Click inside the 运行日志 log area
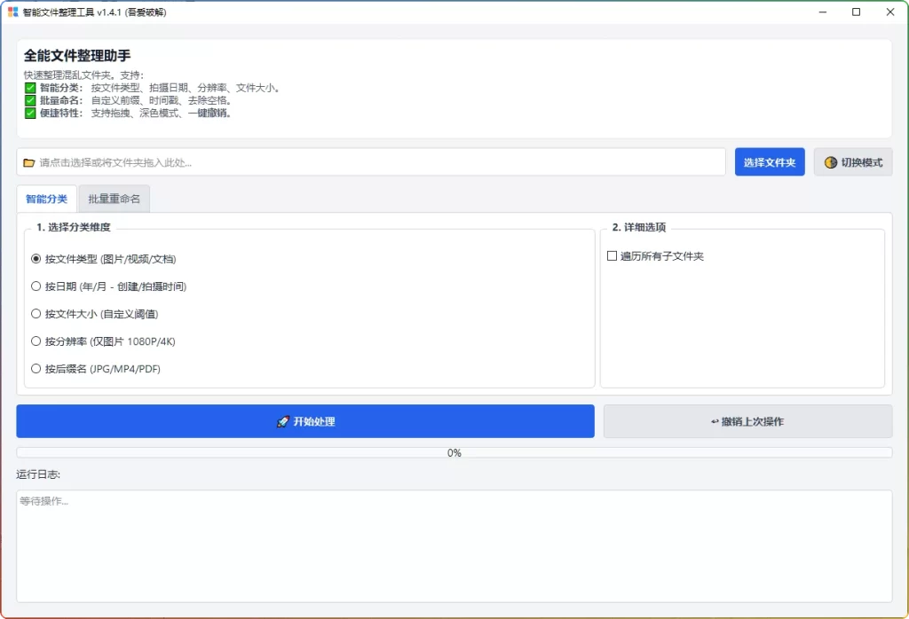 [x=454, y=545]
